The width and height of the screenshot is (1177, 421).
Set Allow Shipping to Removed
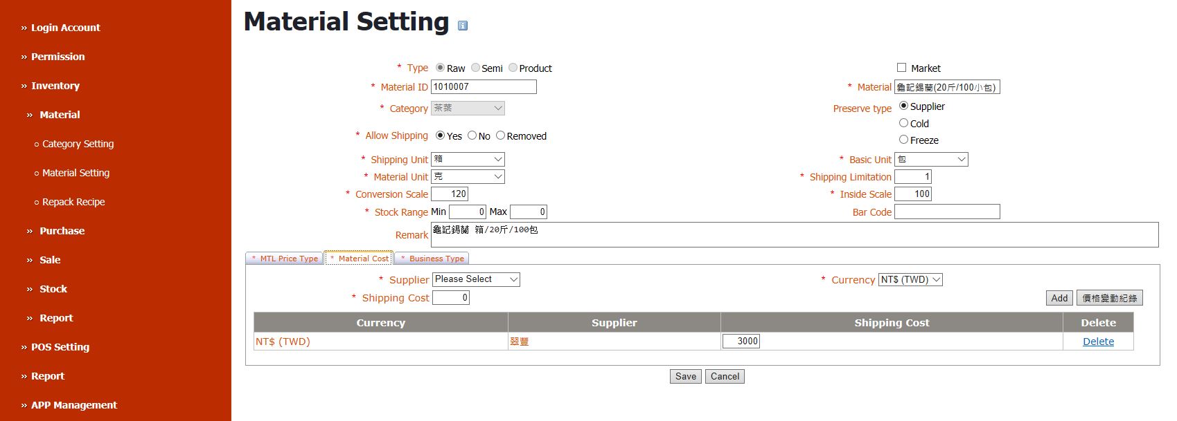500,135
